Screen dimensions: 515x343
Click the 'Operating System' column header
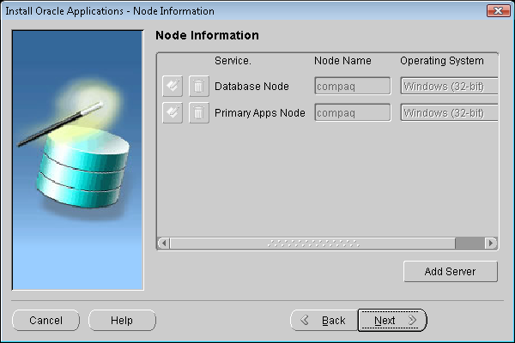(x=442, y=61)
